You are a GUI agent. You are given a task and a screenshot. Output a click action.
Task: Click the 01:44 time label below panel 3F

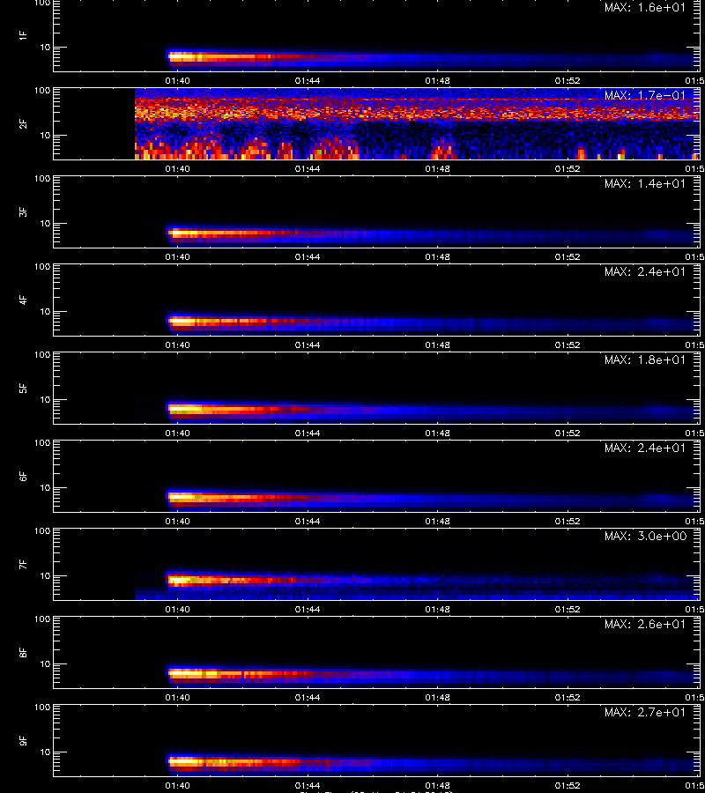coord(308,257)
